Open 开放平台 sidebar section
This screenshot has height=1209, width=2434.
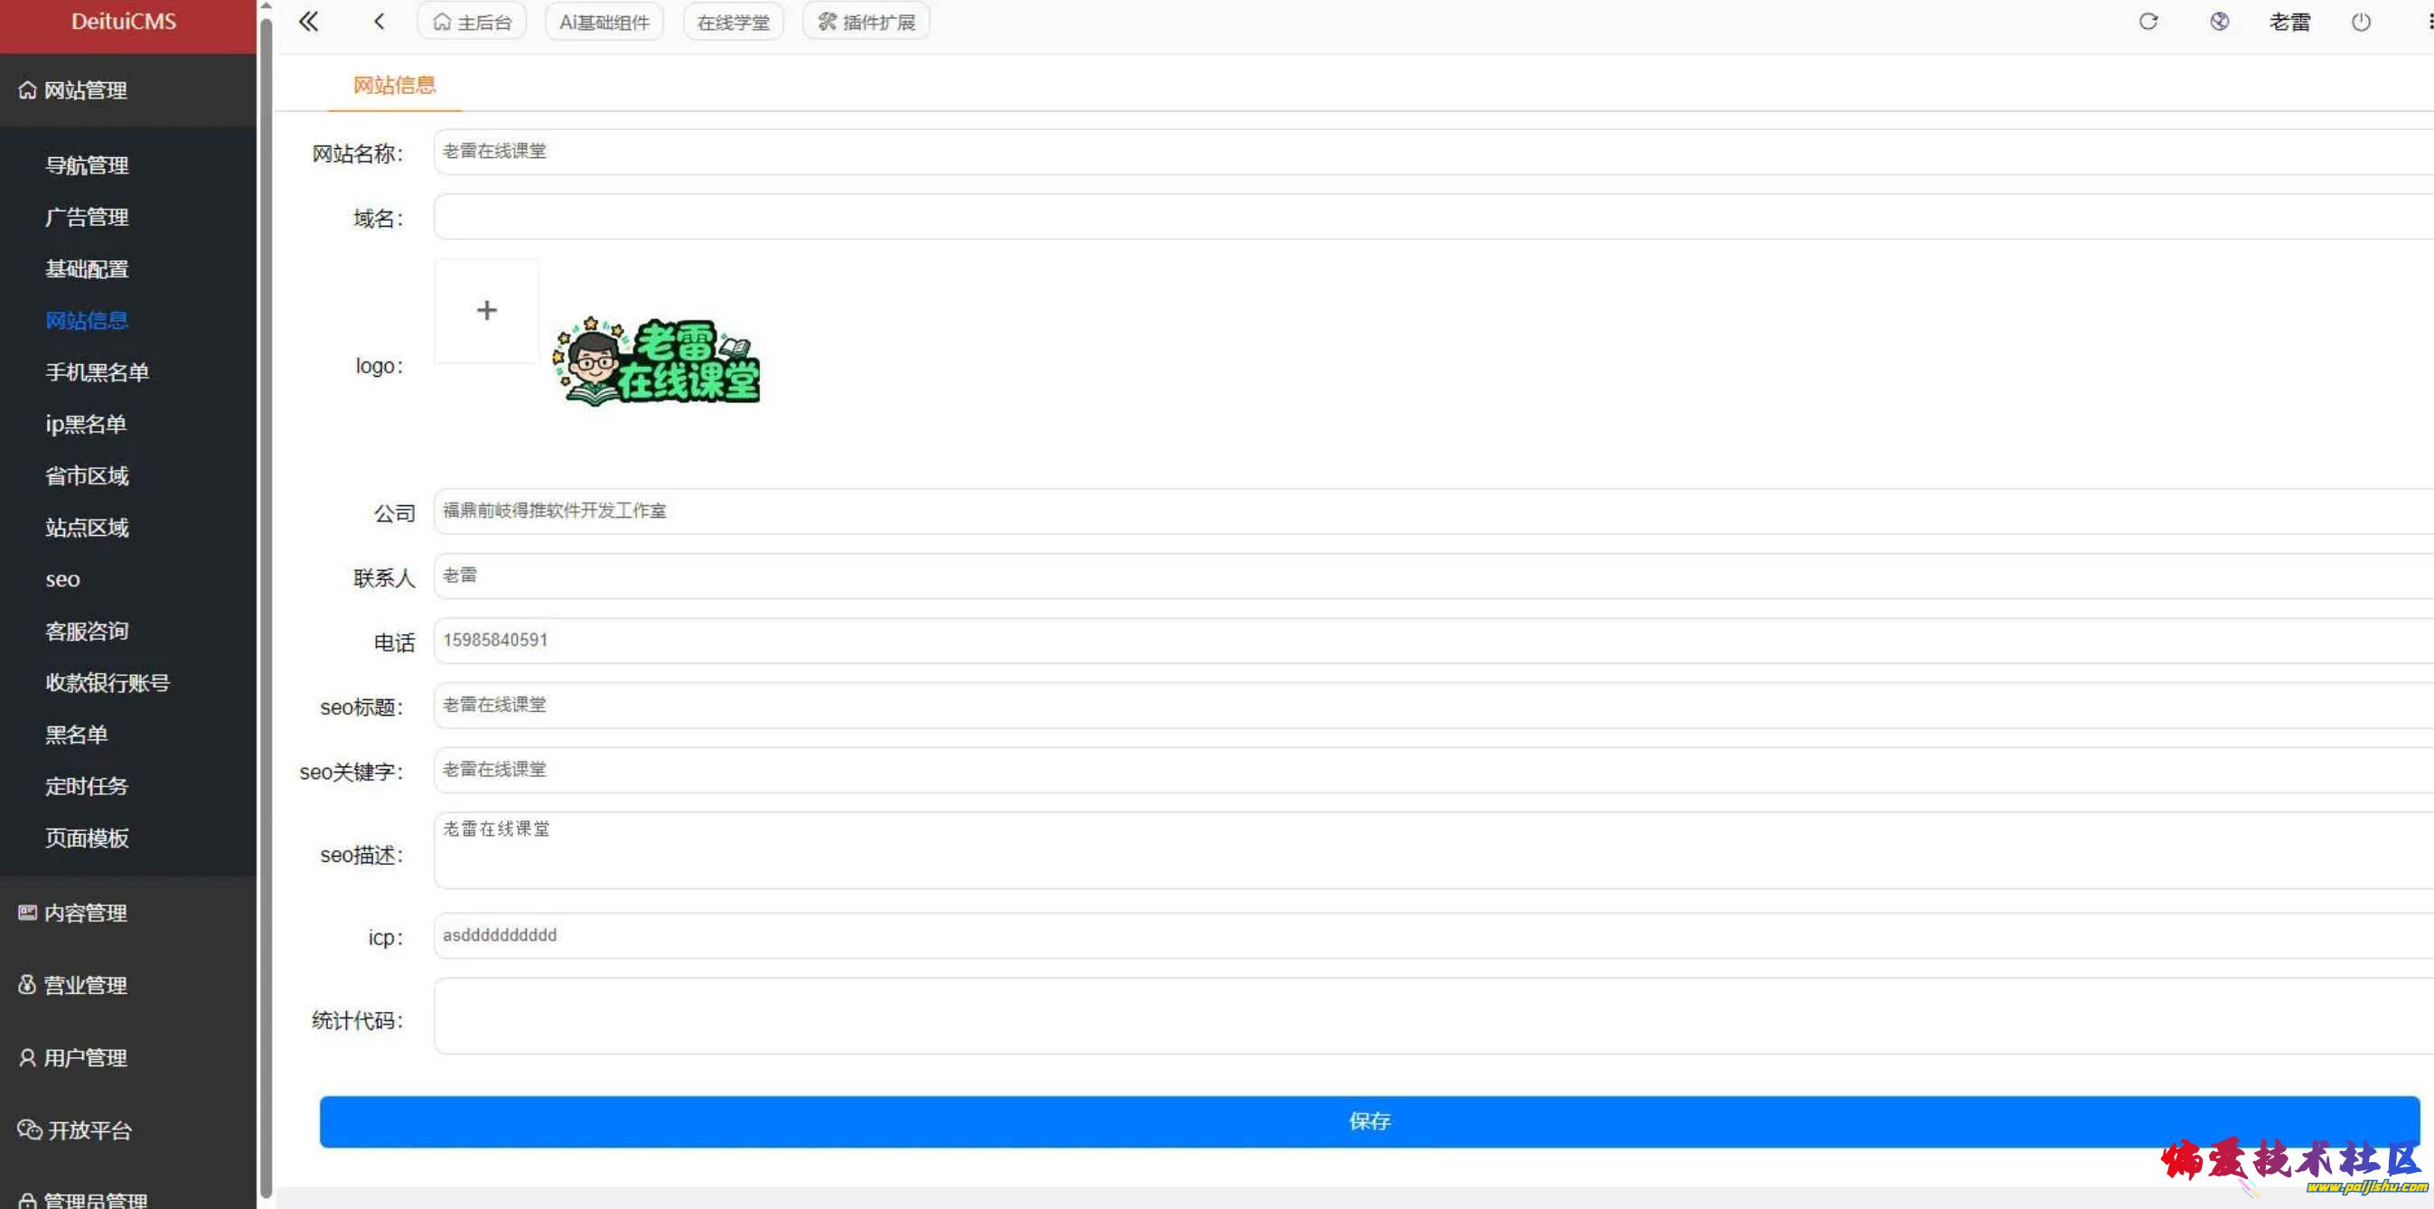coord(89,1129)
